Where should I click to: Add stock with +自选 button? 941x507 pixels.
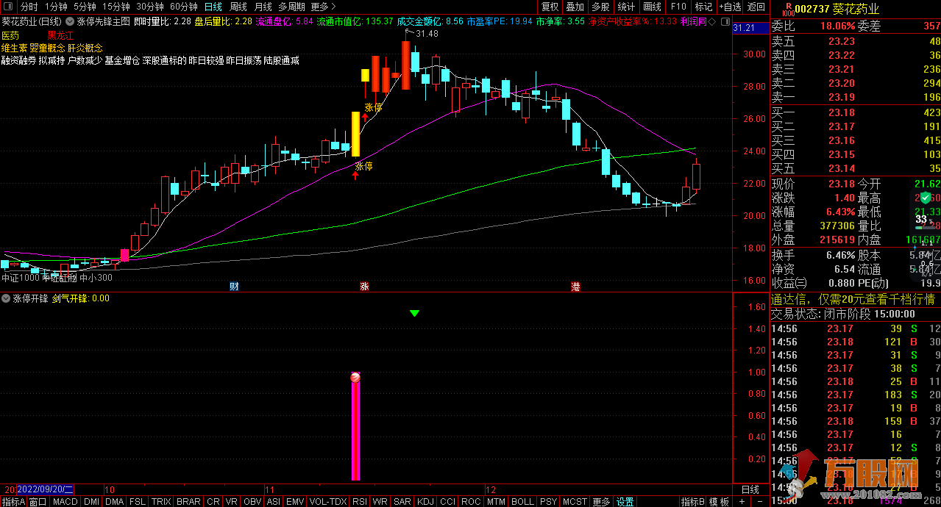pyautogui.click(x=730, y=7)
